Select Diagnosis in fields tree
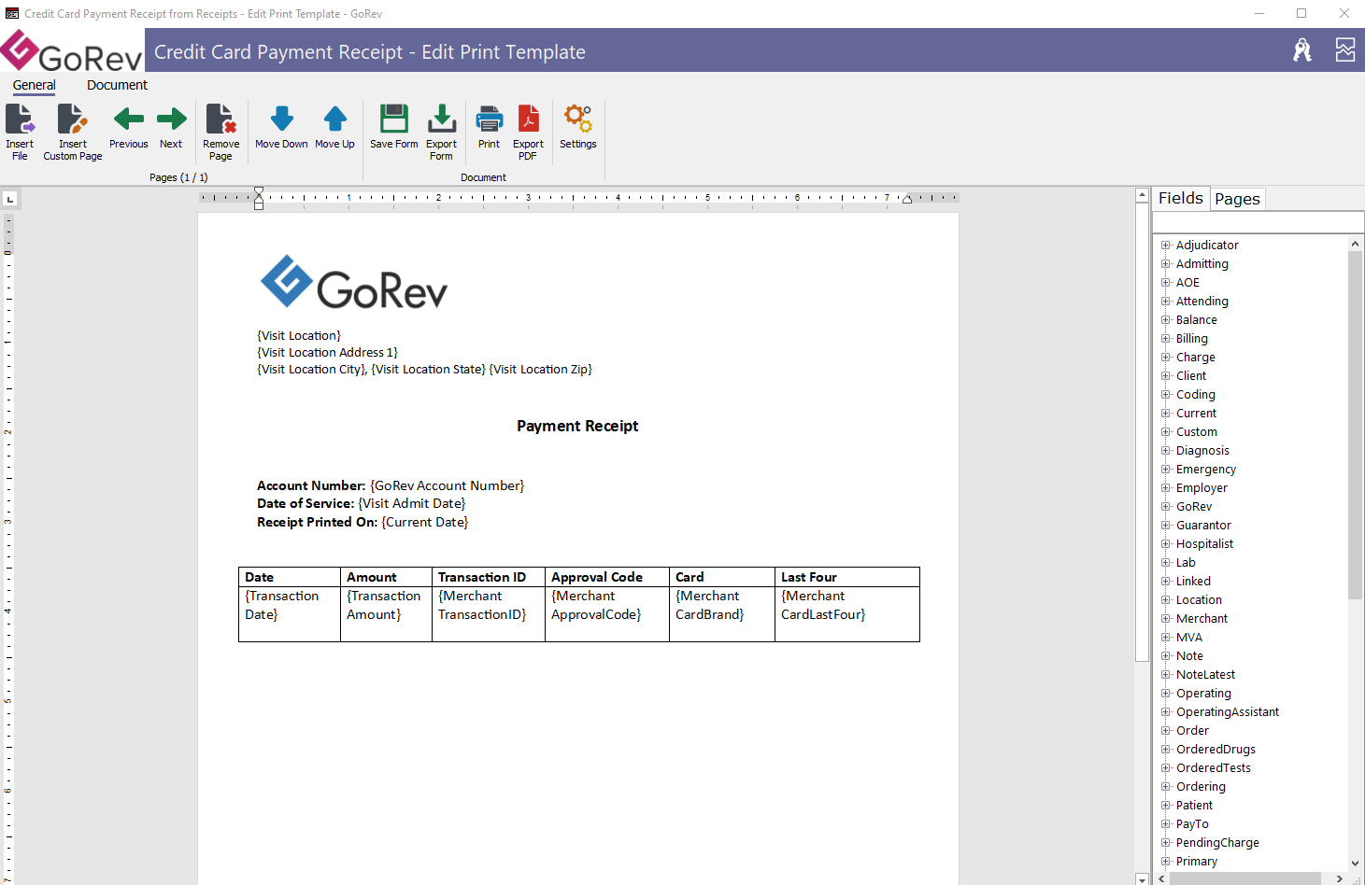 (1202, 451)
